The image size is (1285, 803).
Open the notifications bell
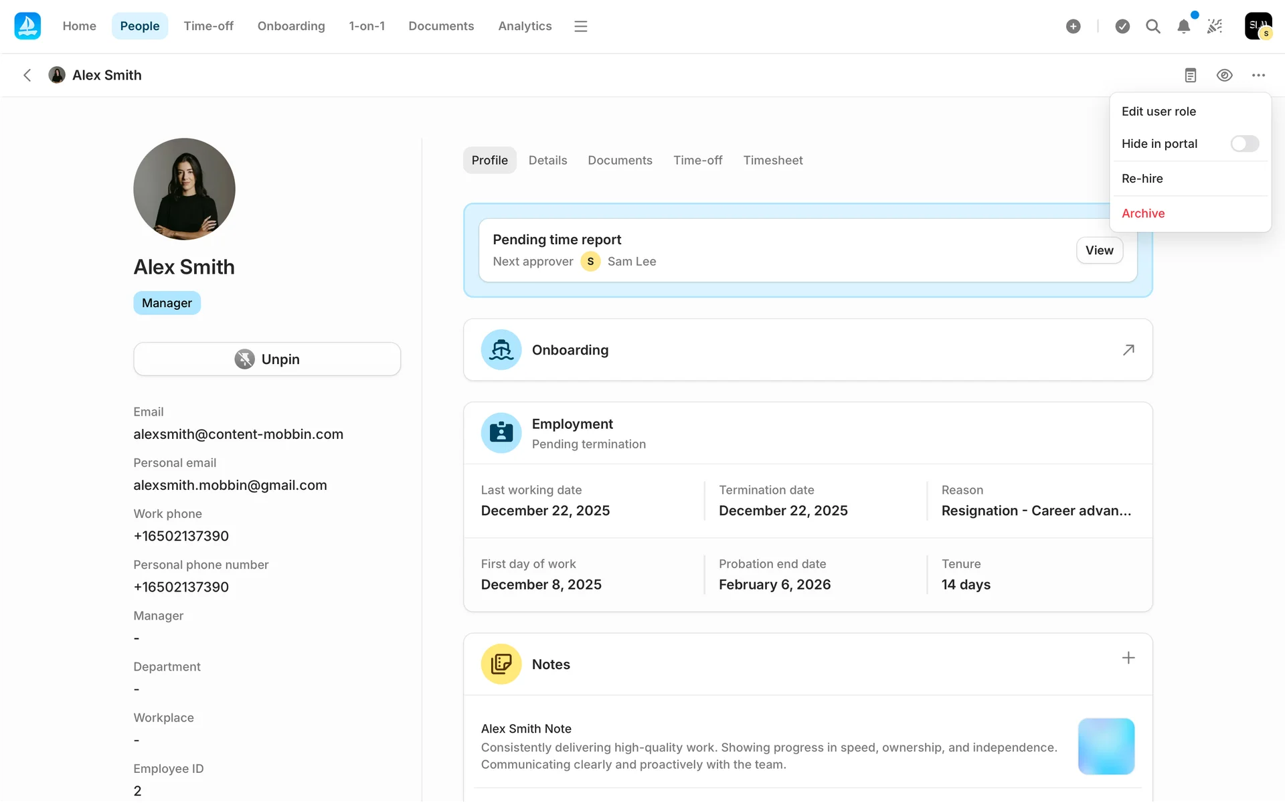(x=1183, y=26)
